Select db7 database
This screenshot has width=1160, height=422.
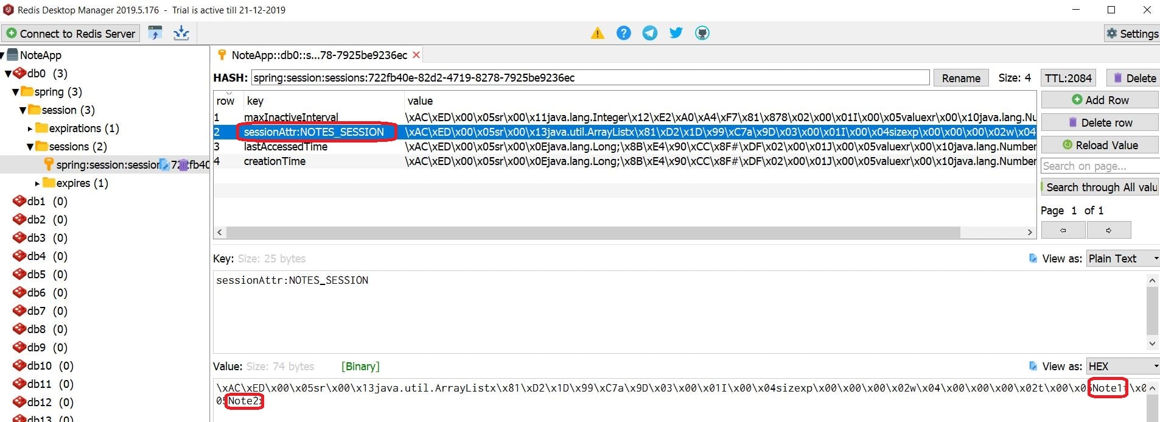tap(40, 311)
